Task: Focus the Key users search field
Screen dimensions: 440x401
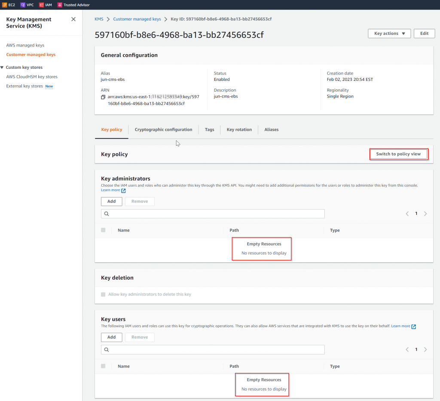Action: (213, 349)
